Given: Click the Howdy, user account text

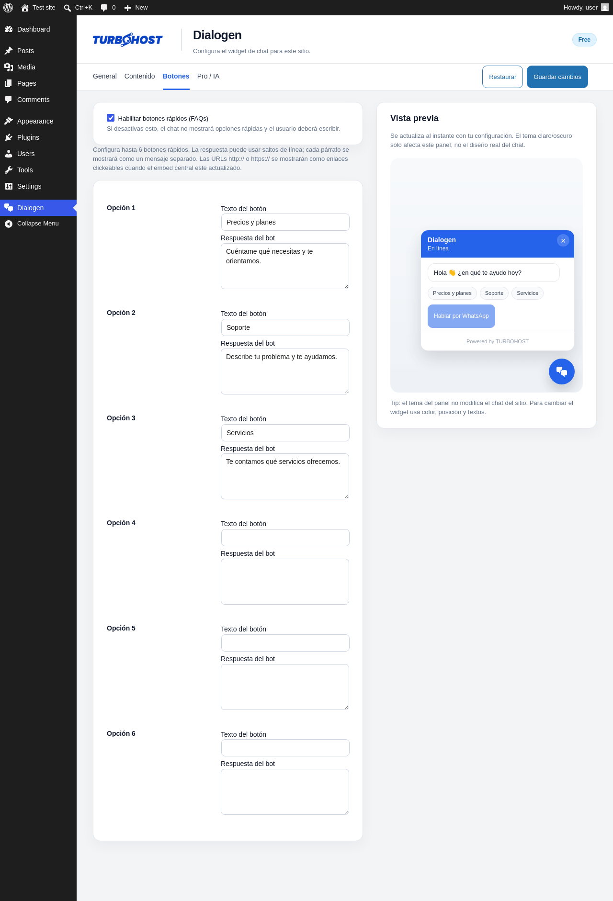Looking at the screenshot, I should click(580, 8).
